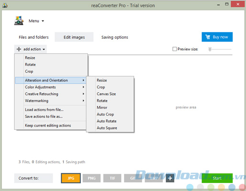
Task: Click the plus icon beside add action
Action: tap(19, 49)
